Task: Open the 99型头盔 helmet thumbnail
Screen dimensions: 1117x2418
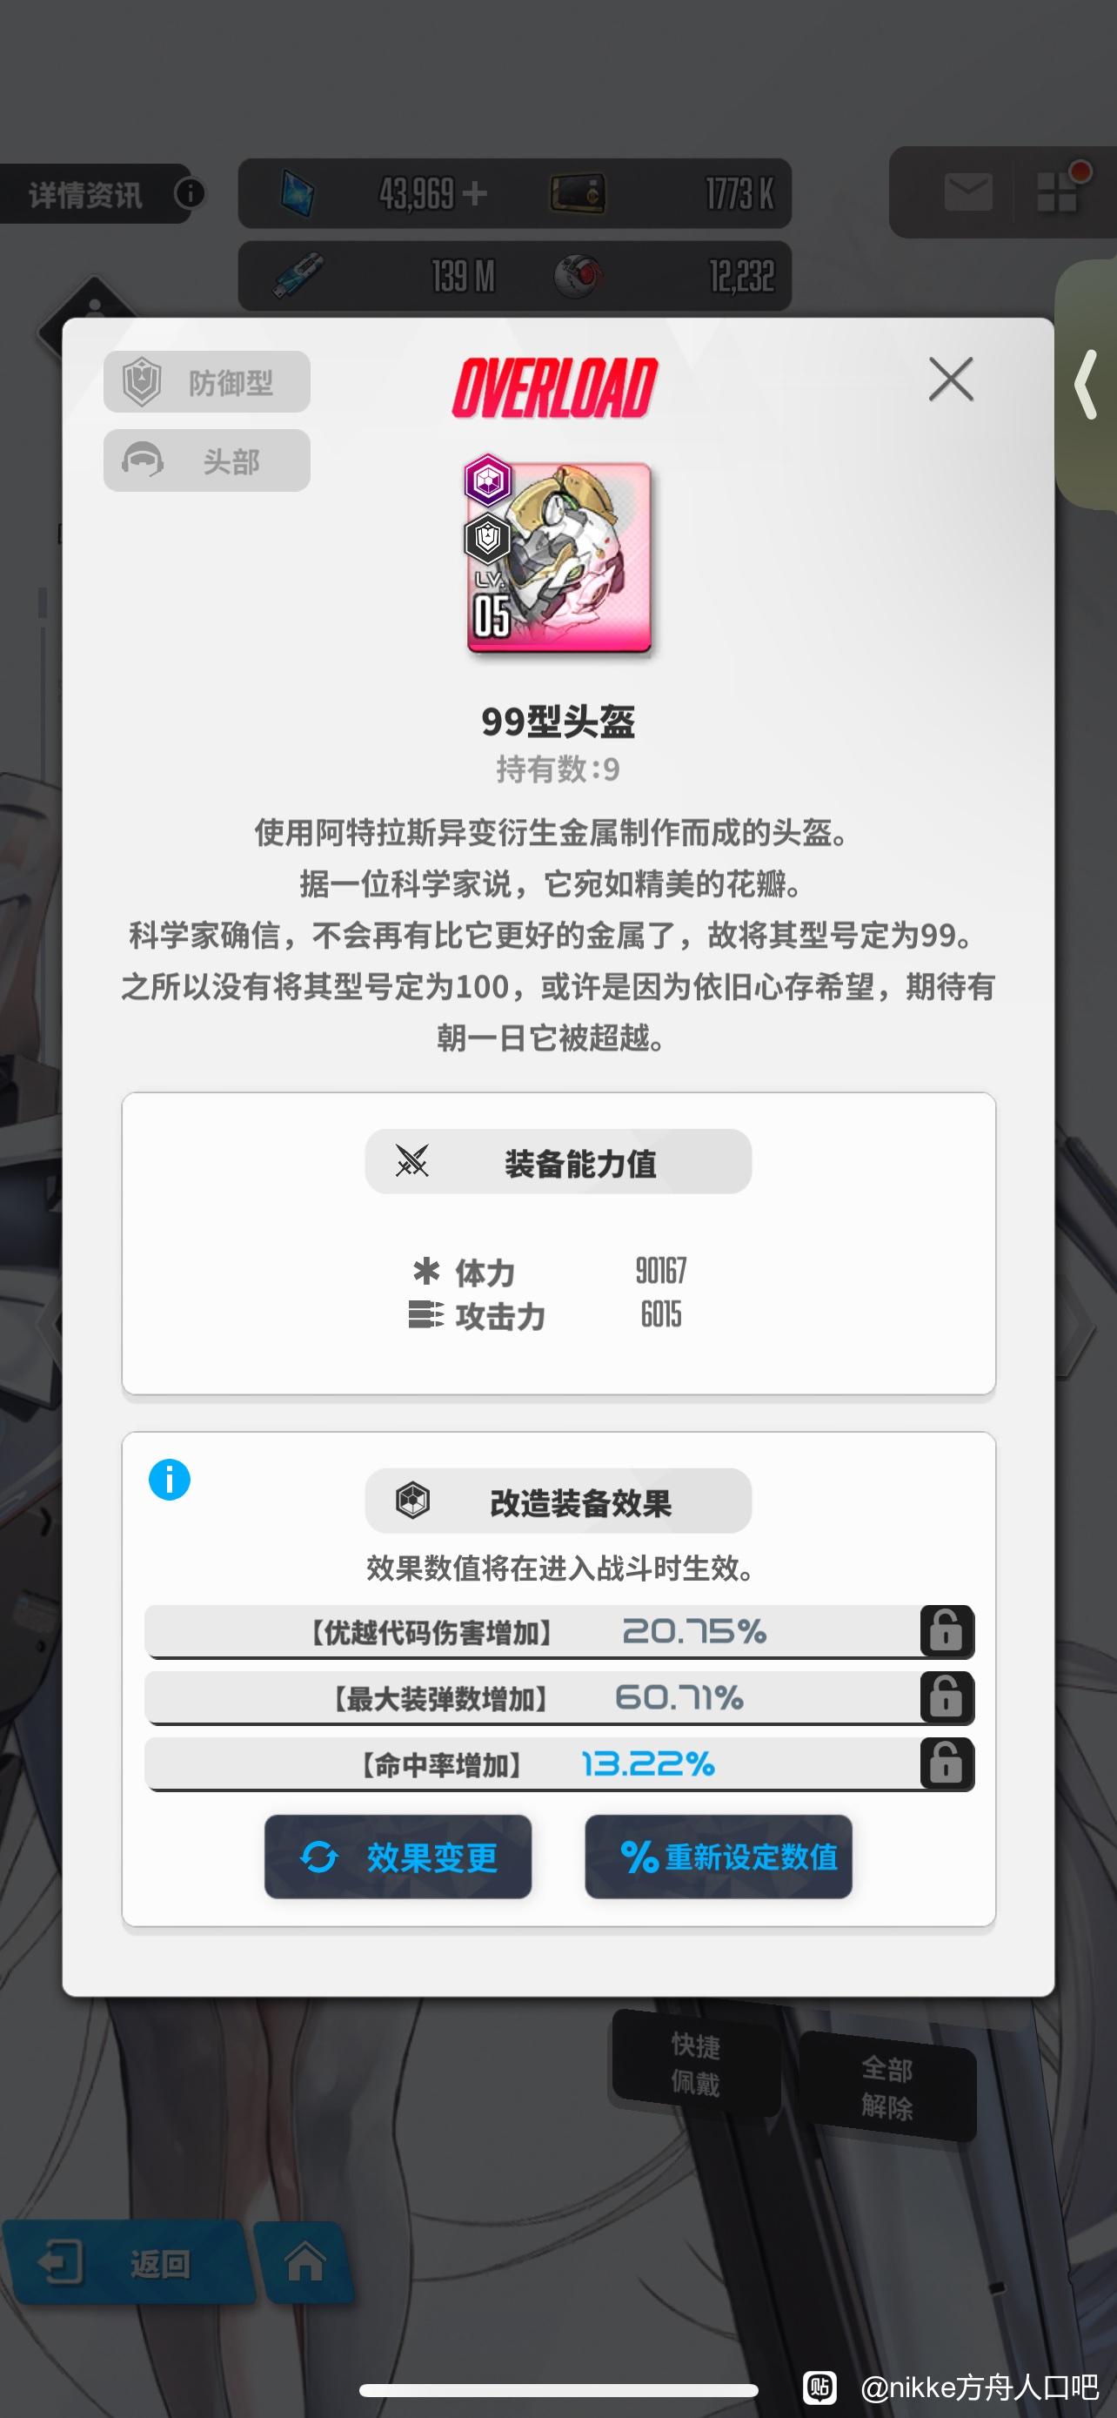Action: pos(559,554)
